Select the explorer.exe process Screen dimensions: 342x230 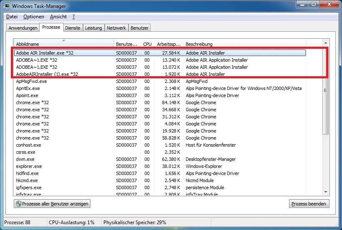pyautogui.click(x=160, y=166)
